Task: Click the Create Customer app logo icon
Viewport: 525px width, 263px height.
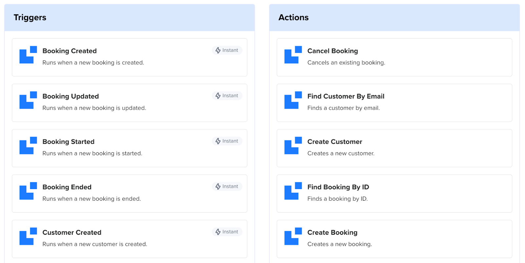Action: point(293,145)
